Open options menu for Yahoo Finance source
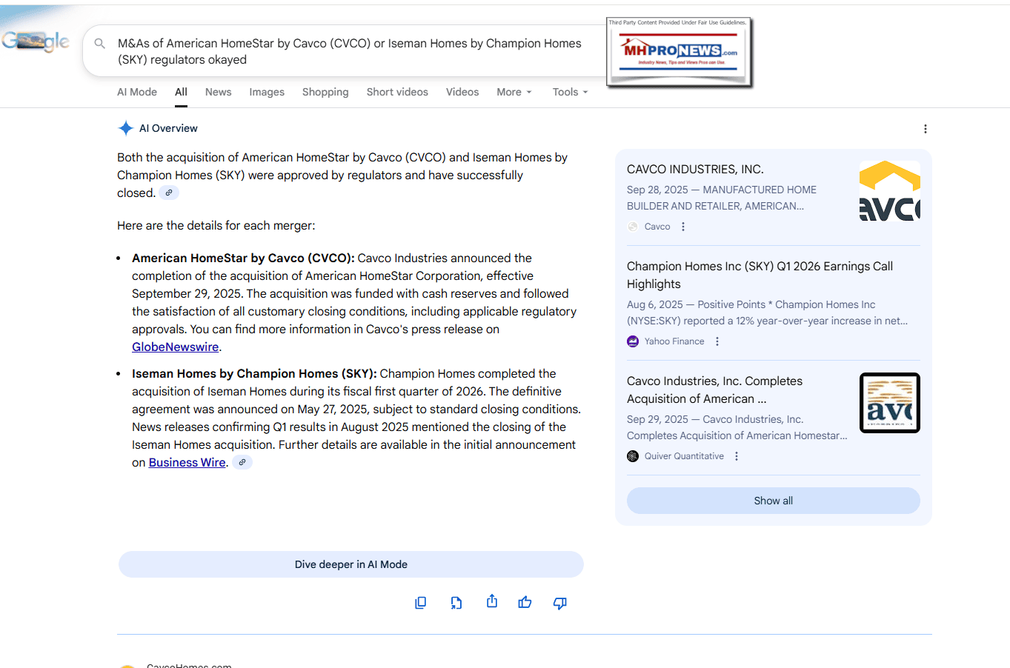The height and width of the screenshot is (668, 1010). click(x=717, y=341)
